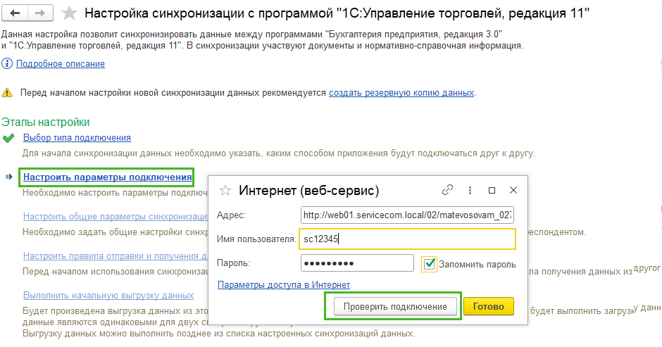Click the Интернет (веб-сервис) dialog title

pyautogui.click(x=309, y=190)
